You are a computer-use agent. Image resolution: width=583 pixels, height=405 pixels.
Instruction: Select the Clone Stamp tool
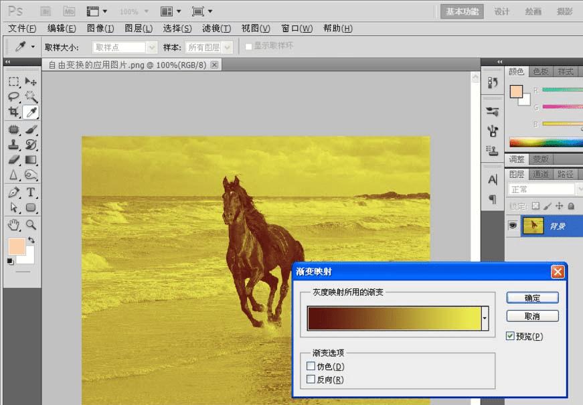(x=14, y=145)
